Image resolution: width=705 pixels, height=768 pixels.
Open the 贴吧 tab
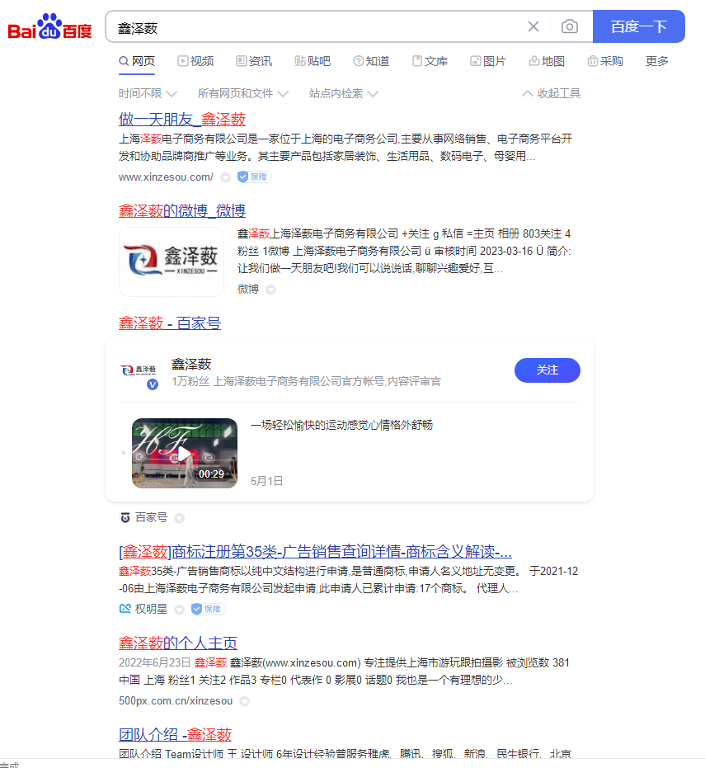(x=313, y=61)
